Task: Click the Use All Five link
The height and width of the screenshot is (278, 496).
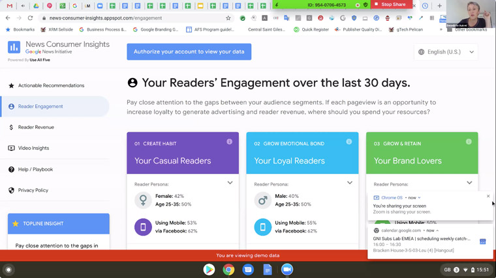Action: pos(40,60)
